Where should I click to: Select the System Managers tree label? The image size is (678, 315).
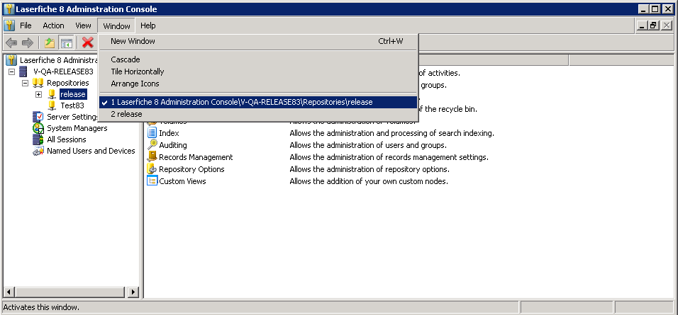(77, 128)
